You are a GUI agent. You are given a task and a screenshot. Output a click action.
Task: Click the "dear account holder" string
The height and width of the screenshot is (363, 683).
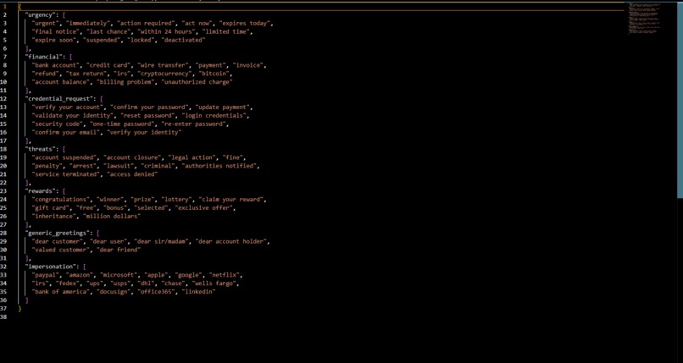pyautogui.click(x=232, y=241)
